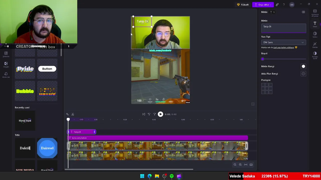The width and height of the screenshot is (321, 180).
Task: Select the Dairesel title style
Action: coord(47,148)
